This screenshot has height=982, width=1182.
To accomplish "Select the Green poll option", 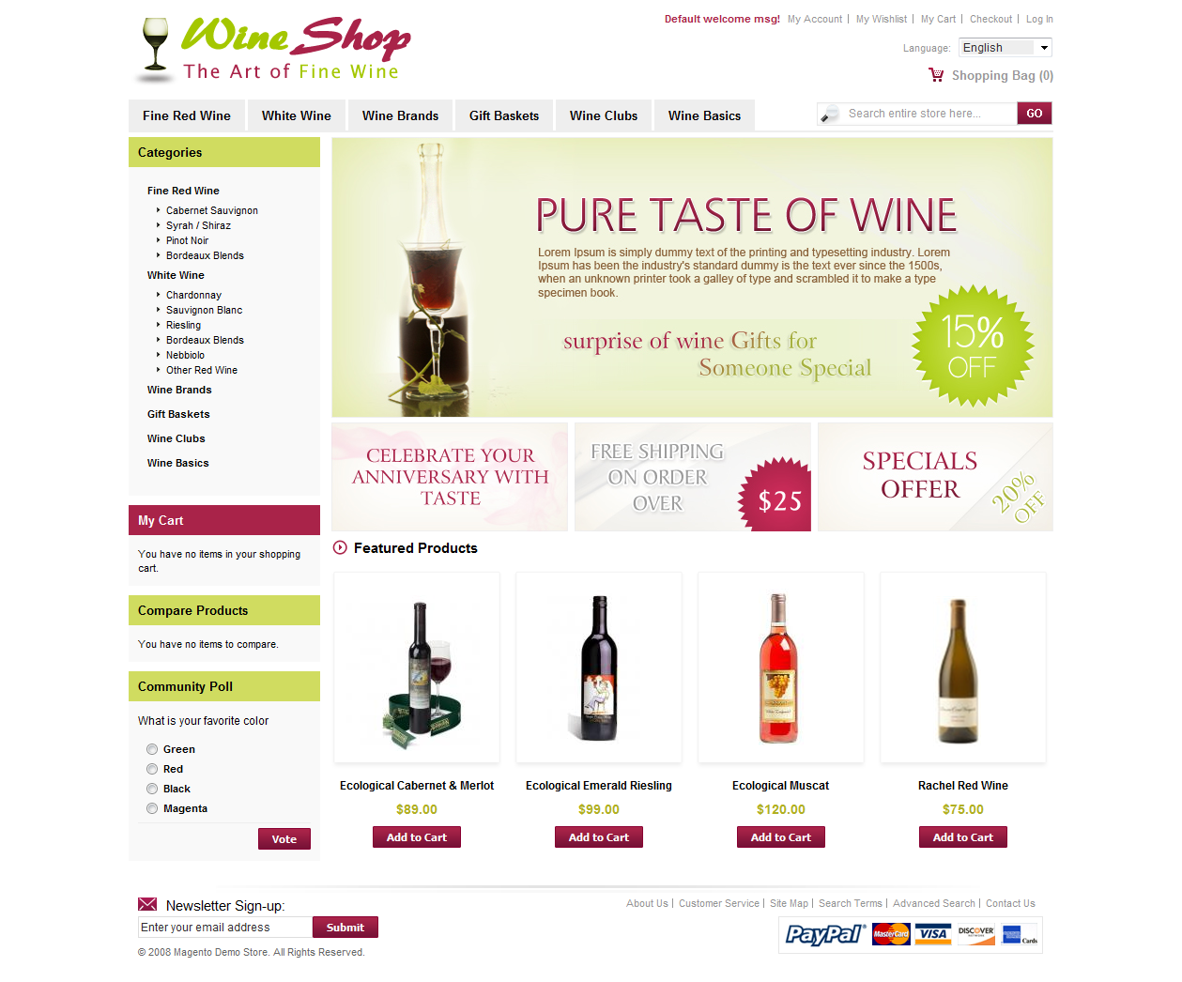I will click(x=152, y=749).
